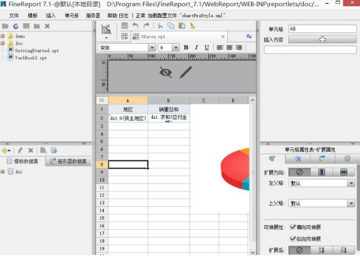This screenshot has width=360, height=256.
Task: Click the pencil edit dataset icon
Action: (20, 151)
